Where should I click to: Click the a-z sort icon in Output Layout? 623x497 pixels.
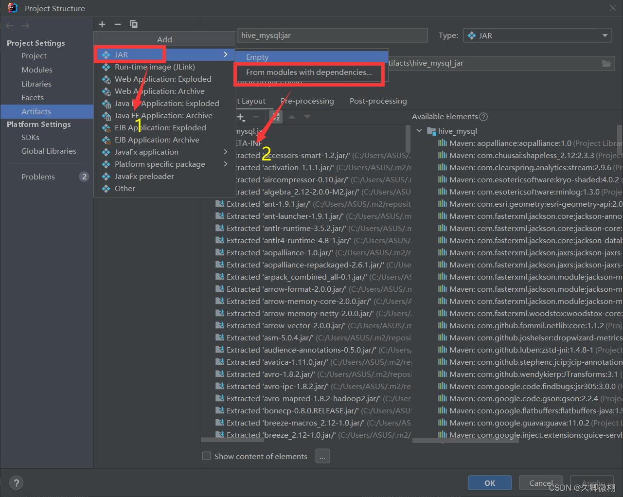click(275, 117)
